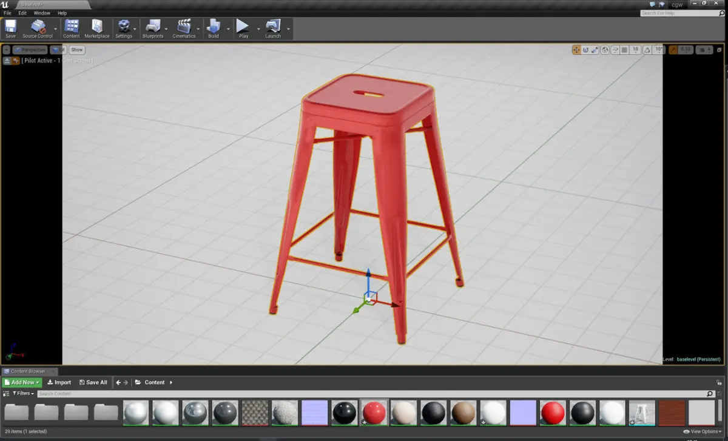Select the brown sphere material thumbnail
The image size is (728, 441).
coord(463,412)
